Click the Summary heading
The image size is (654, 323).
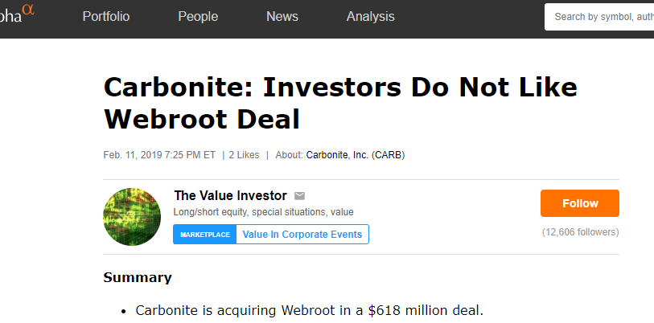pyautogui.click(x=138, y=278)
